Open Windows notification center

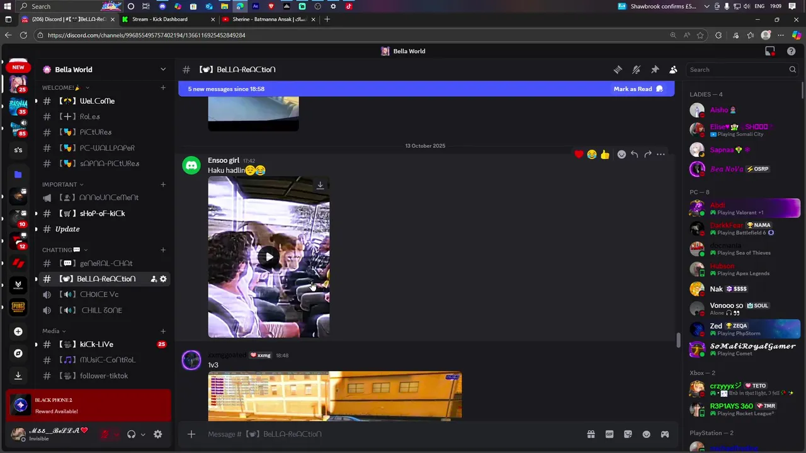(792, 6)
